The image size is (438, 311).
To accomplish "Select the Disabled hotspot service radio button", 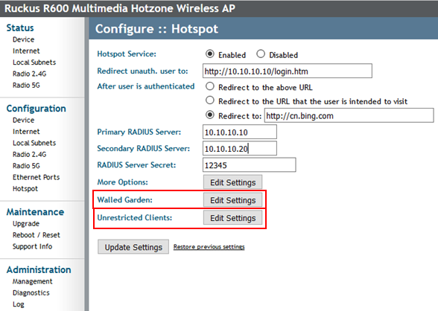I will [x=261, y=54].
